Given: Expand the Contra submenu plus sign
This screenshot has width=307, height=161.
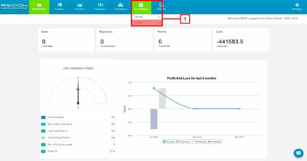Looking at the screenshot, I should pyautogui.click(x=159, y=22).
